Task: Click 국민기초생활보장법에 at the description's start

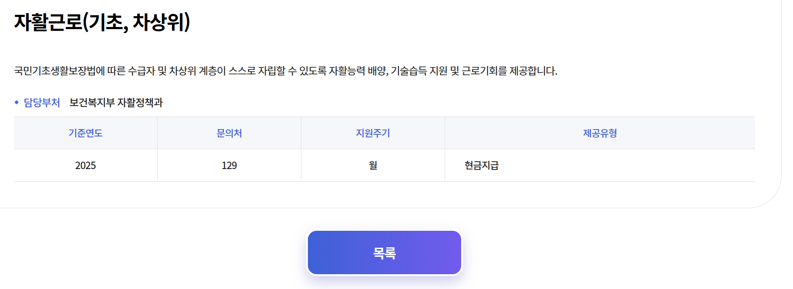Action: click(x=59, y=71)
